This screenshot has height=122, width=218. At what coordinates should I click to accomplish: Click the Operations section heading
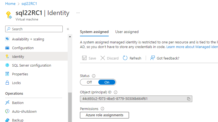(x=14, y=93)
